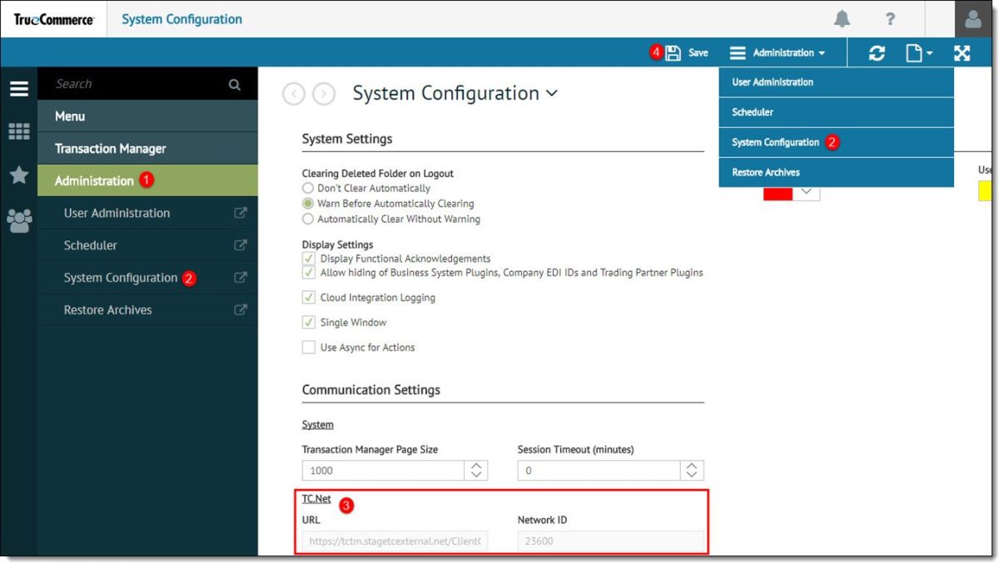999x563 pixels.
Task: Go forward with the right arrow circle
Action: click(x=324, y=94)
